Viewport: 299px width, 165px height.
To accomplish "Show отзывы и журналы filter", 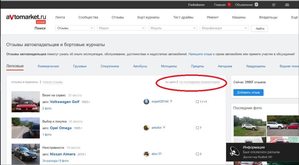I will [x=25, y=82].
